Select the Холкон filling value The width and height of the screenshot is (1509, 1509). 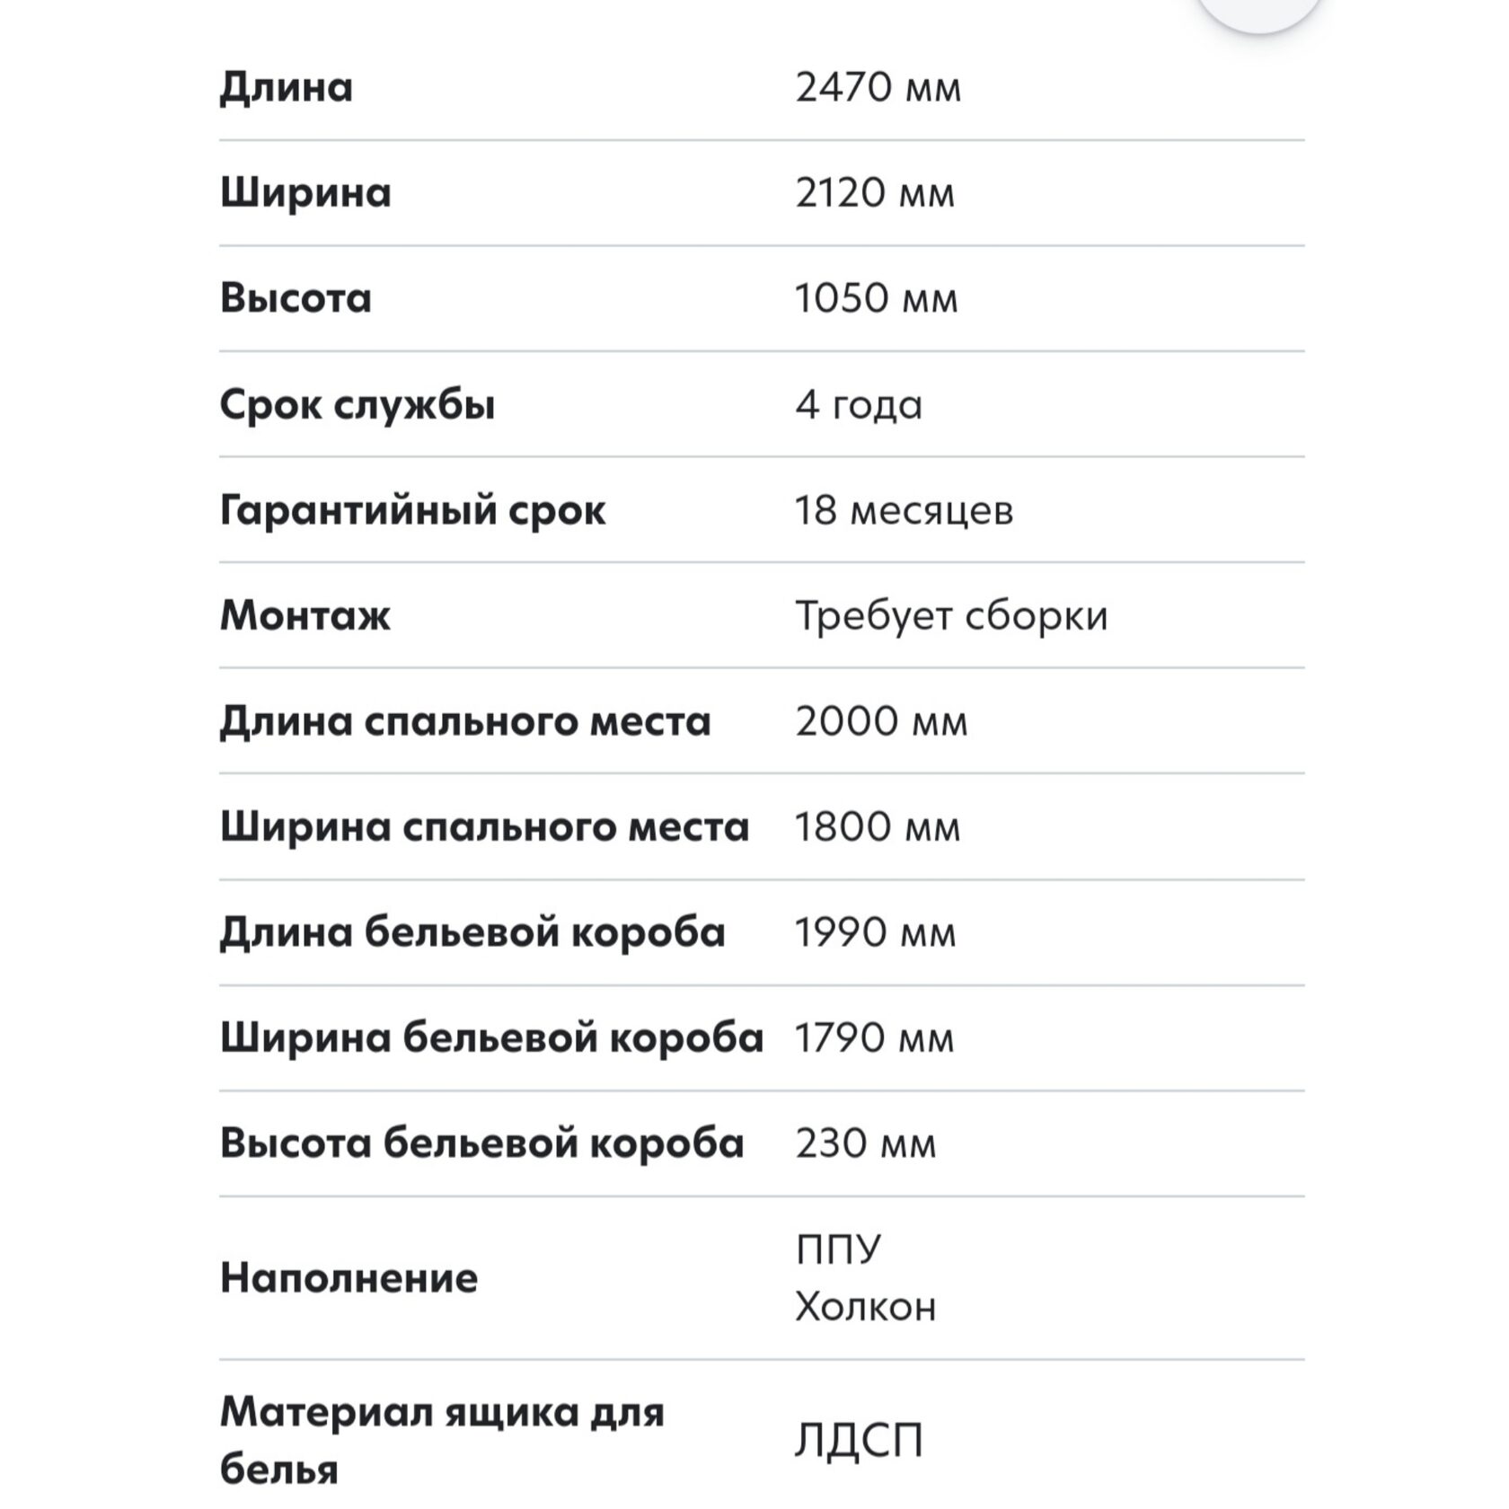865,1307
